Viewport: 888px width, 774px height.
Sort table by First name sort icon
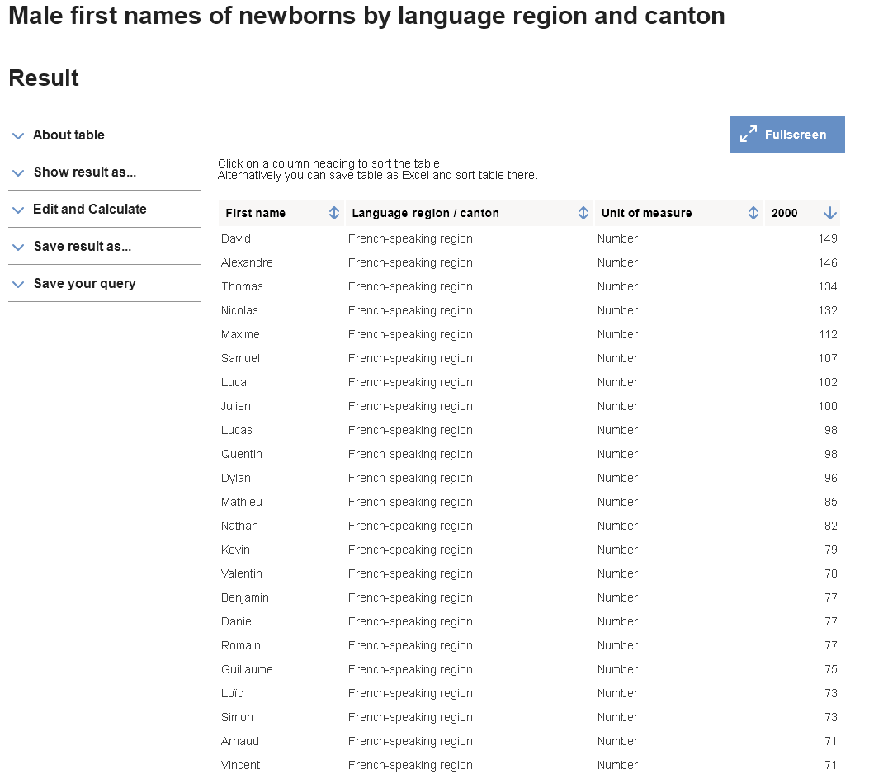tap(334, 213)
